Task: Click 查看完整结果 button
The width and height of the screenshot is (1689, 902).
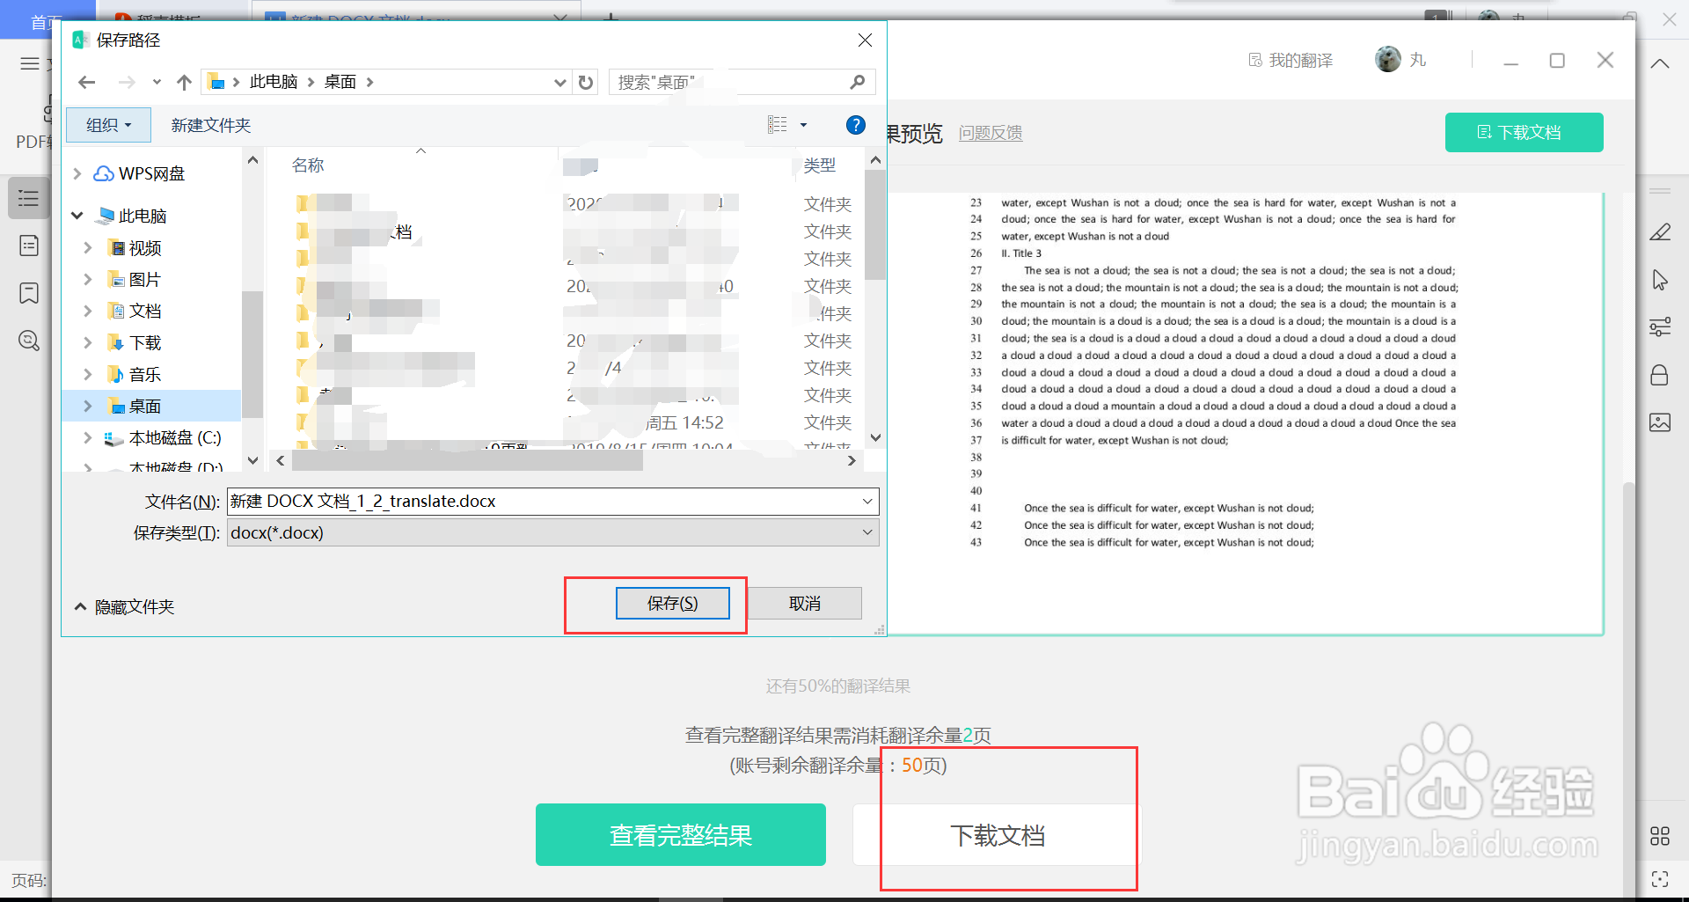Action: [681, 834]
